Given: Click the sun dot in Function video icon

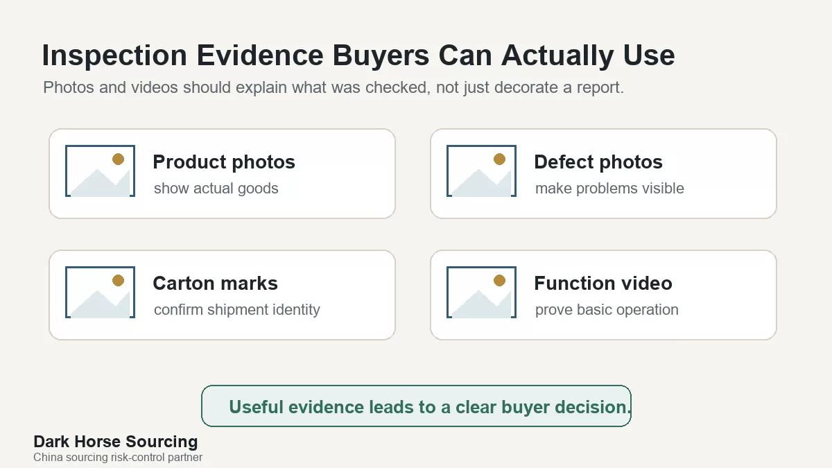Looking at the screenshot, I should coord(499,280).
